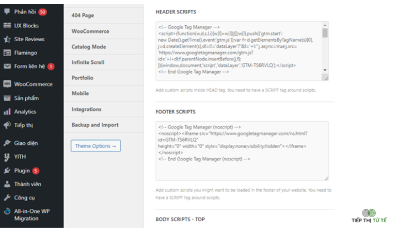Viewport: 413px width, 232px height.
Task: Click the WooCommerce sidebar icon
Action: pyautogui.click(x=7, y=84)
